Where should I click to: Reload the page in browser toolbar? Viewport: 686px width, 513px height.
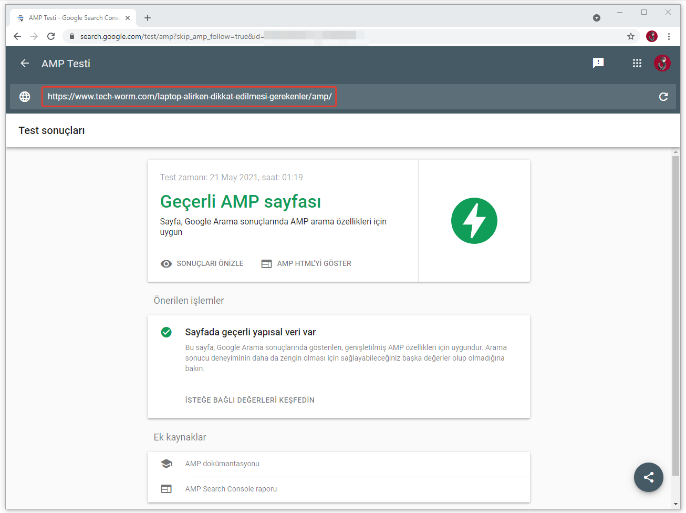click(51, 36)
